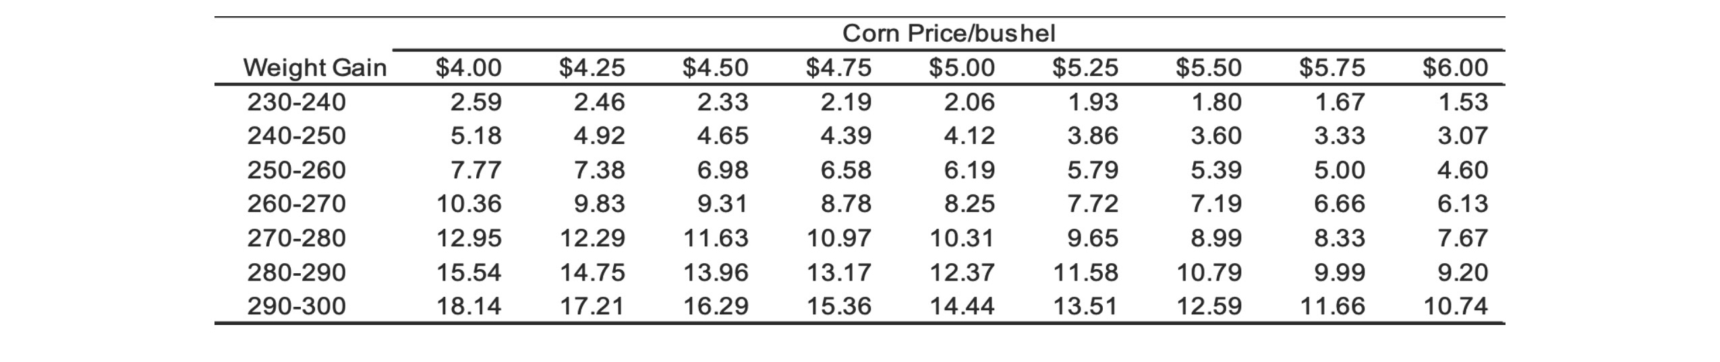Click the 8.25 cell under $5.00
This screenshot has width=1720, height=362.
tap(969, 204)
